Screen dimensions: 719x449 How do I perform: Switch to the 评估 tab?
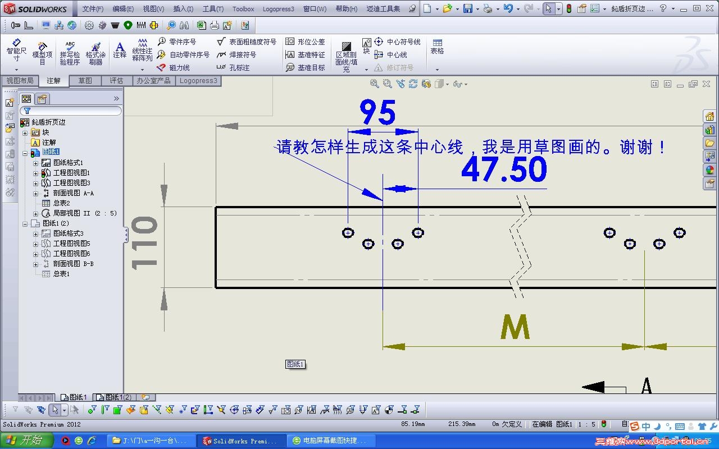tap(116, 81)
